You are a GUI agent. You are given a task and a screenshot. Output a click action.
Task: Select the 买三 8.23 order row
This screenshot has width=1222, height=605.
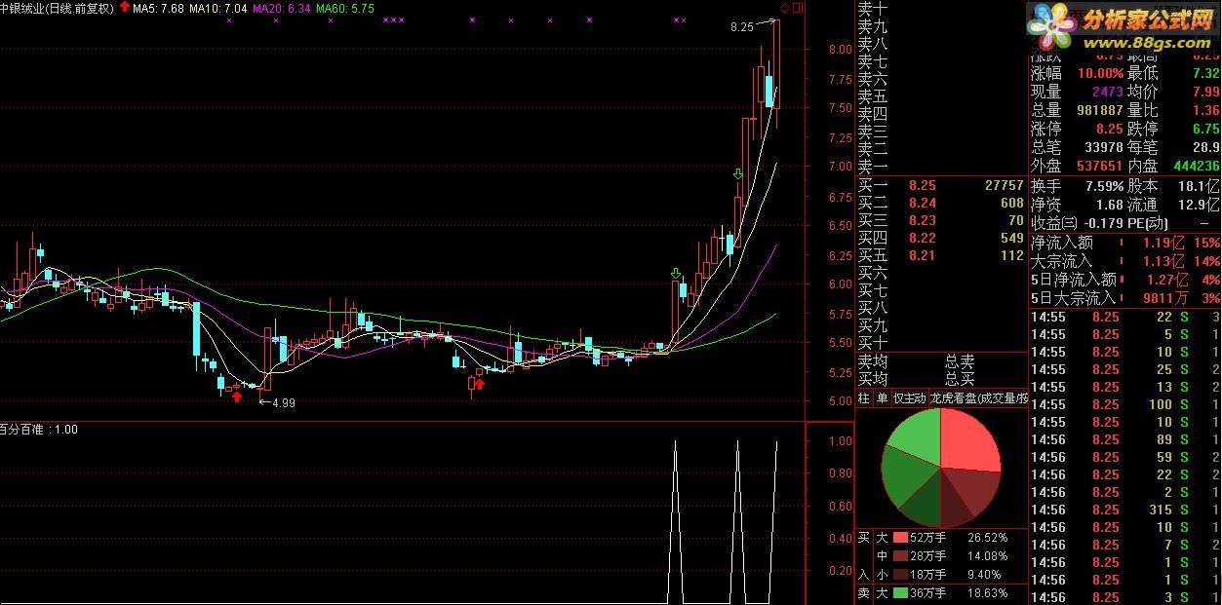[x=941, y=220]
